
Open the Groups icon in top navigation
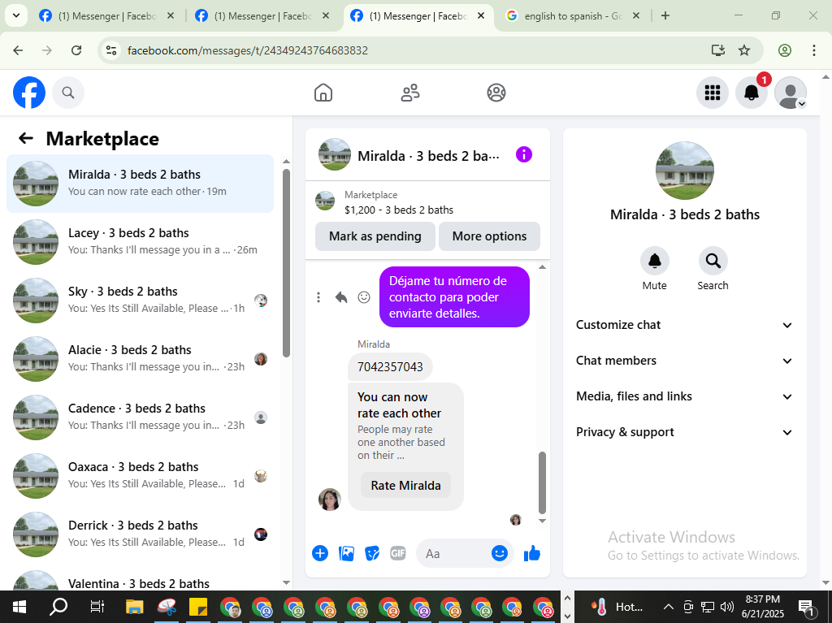[496, 93]
